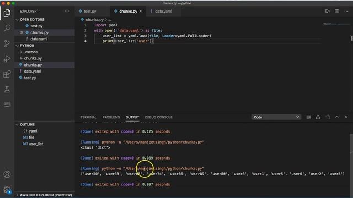353x198 pixels.
Task: Run the Python file with play button
Action: 327,11
